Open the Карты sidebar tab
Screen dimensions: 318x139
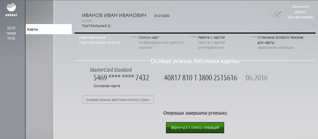[49, 29]
